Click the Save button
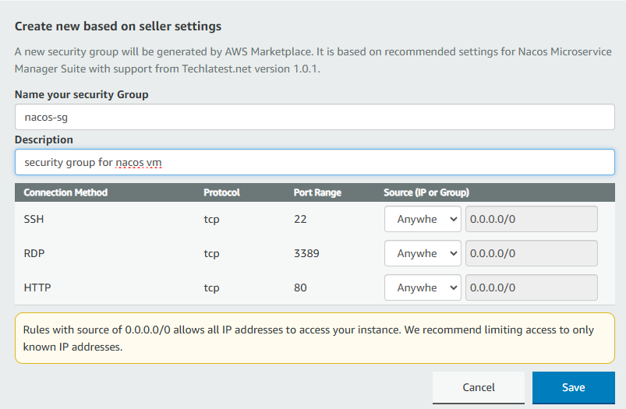626x409 pixels. point(573,387)
